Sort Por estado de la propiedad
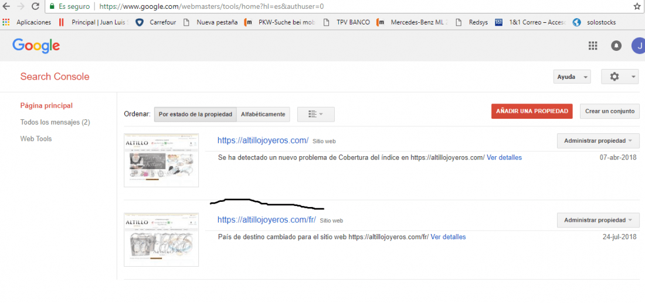Viewport: 645px width, 303px height. (x=195, y=114)
